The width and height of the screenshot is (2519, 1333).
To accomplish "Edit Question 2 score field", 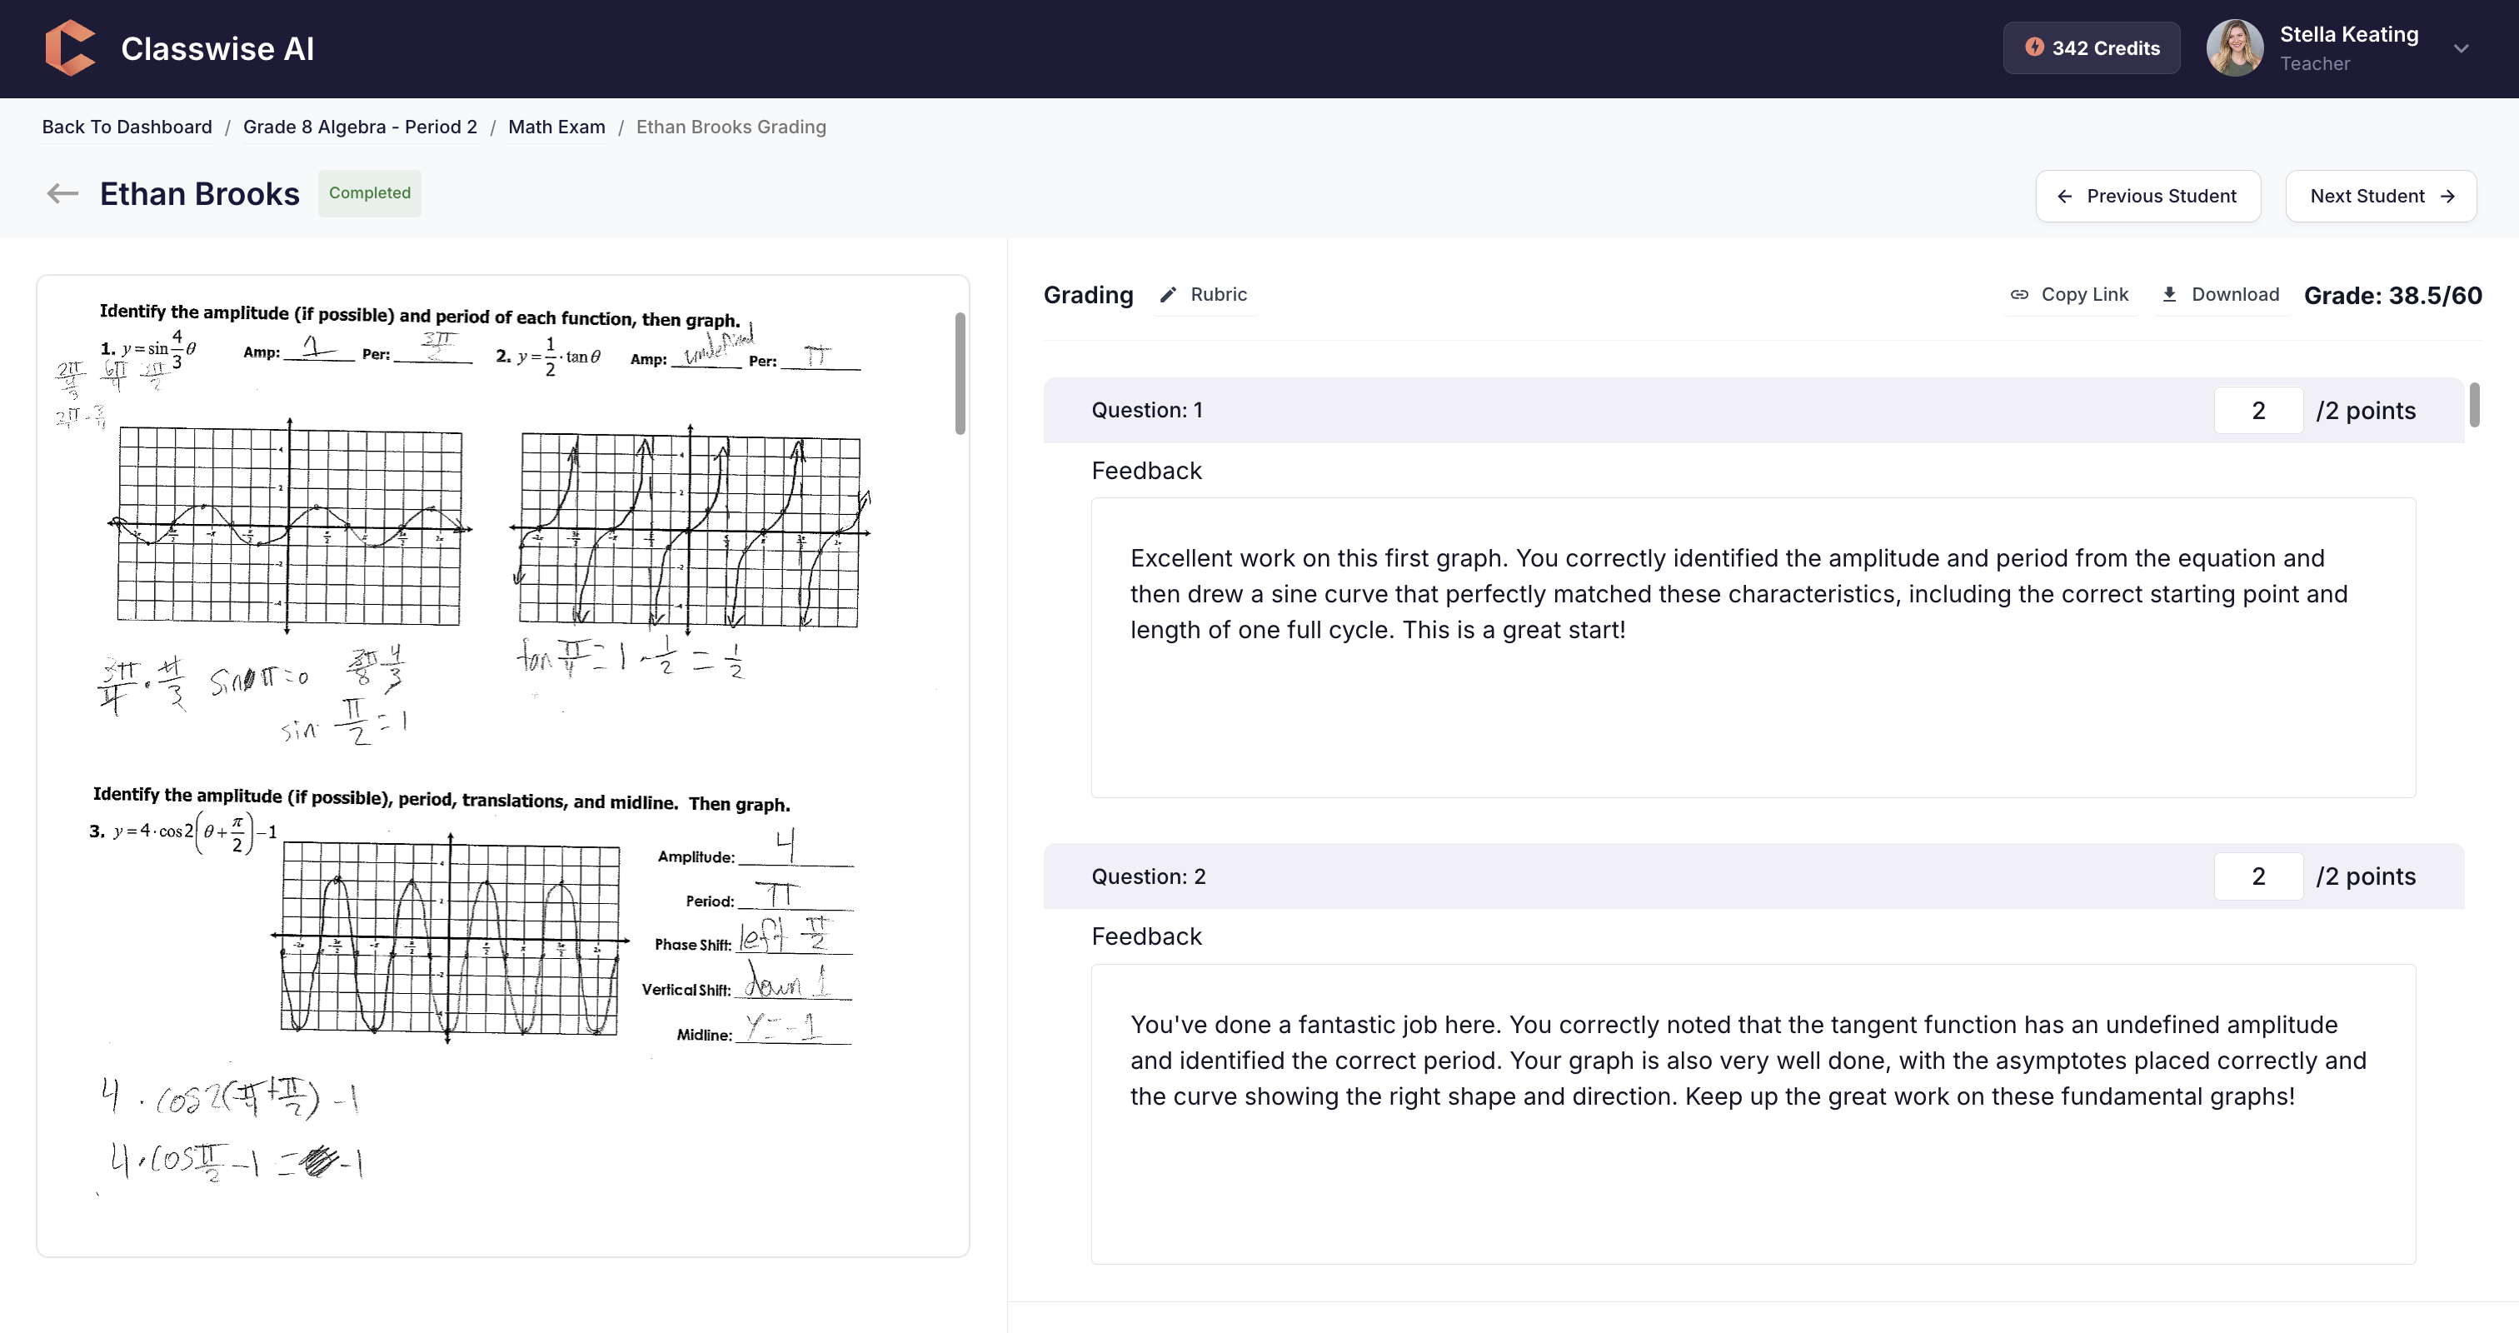I will tap(2258, 876).
